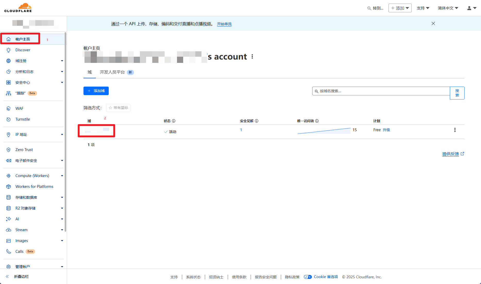Image resolution: width=481 pixels, height=284 pixels.
Task: Click the 升级 upgrade link
Action: [386, 130]
